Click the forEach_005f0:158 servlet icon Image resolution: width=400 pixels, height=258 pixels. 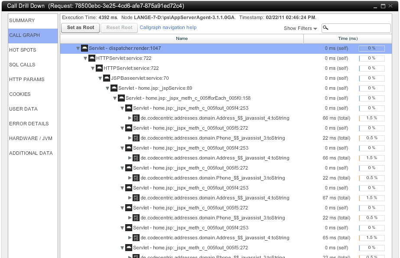click(x=121, y=98)
